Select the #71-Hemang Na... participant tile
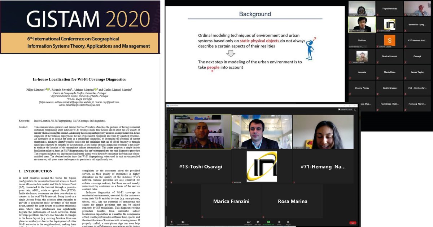Viewport: 433px width, 227px height. (x=323, y=166)
